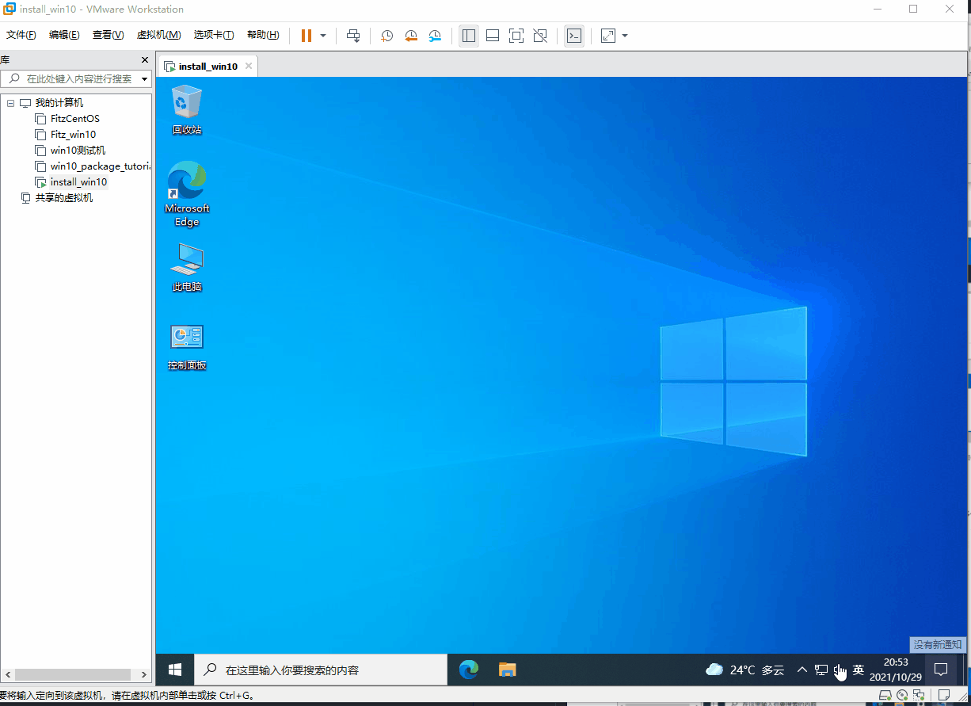Open the console view icon

pyautogui.click(x=574, y=36)
